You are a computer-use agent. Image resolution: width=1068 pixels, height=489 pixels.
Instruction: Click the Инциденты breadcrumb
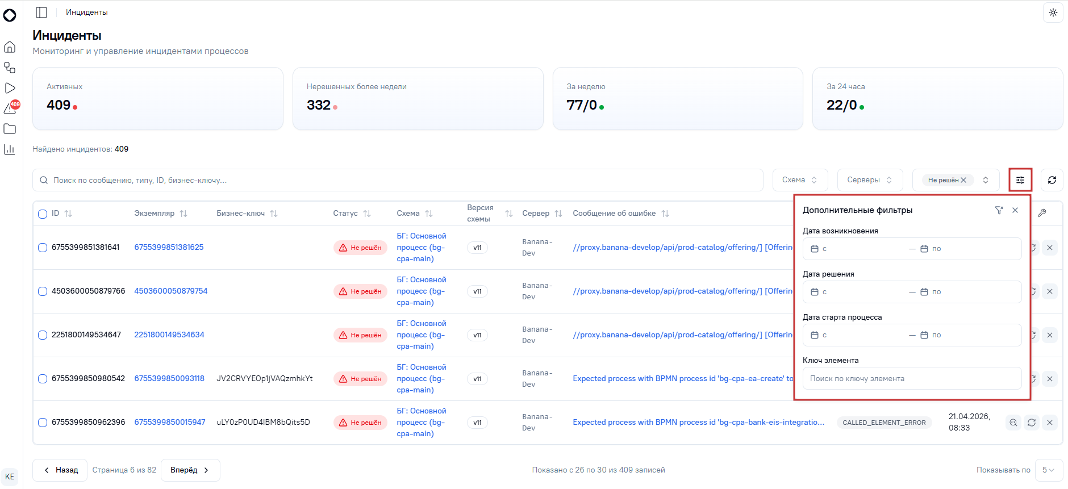click(x=86, y=12)
